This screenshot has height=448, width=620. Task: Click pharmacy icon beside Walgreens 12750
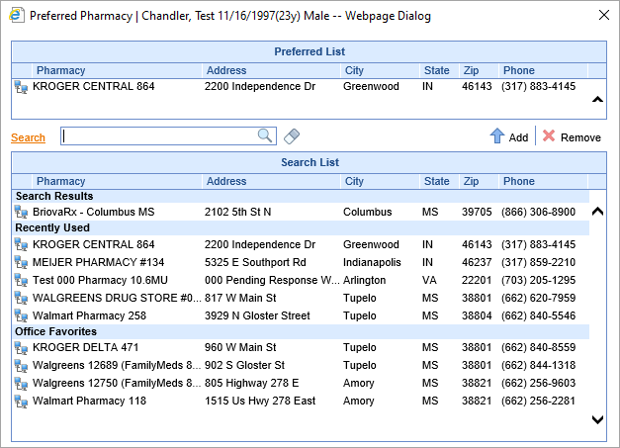[x=21, y=383]
